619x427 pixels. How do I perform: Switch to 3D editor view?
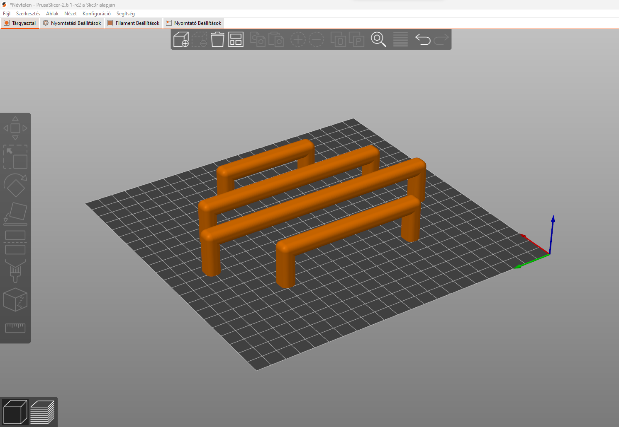(x=15, y=412)
